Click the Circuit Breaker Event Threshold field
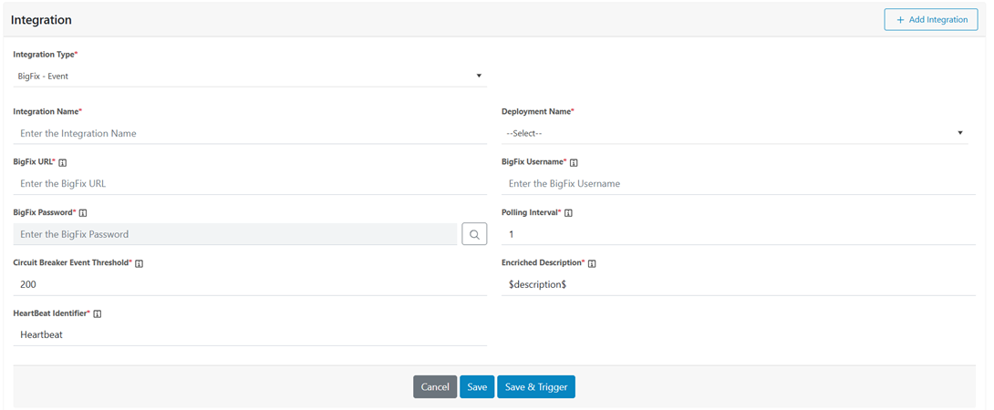The width and height of the screenshot is (994, 410). pos(249,284)
